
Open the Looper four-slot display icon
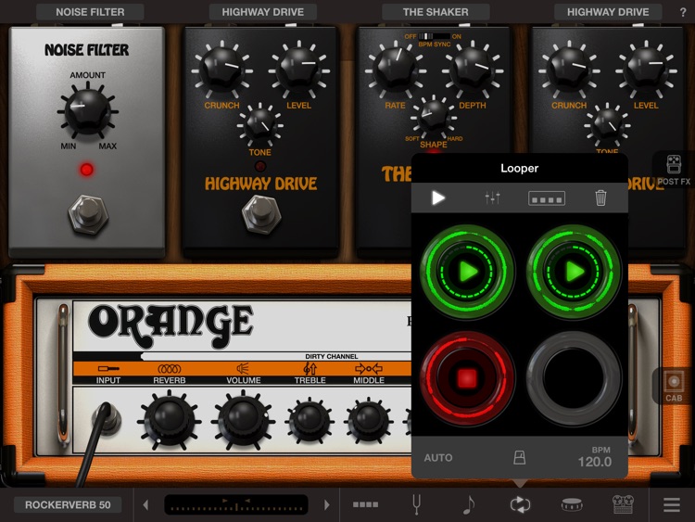pyautogui.click(x=547, y=198)
